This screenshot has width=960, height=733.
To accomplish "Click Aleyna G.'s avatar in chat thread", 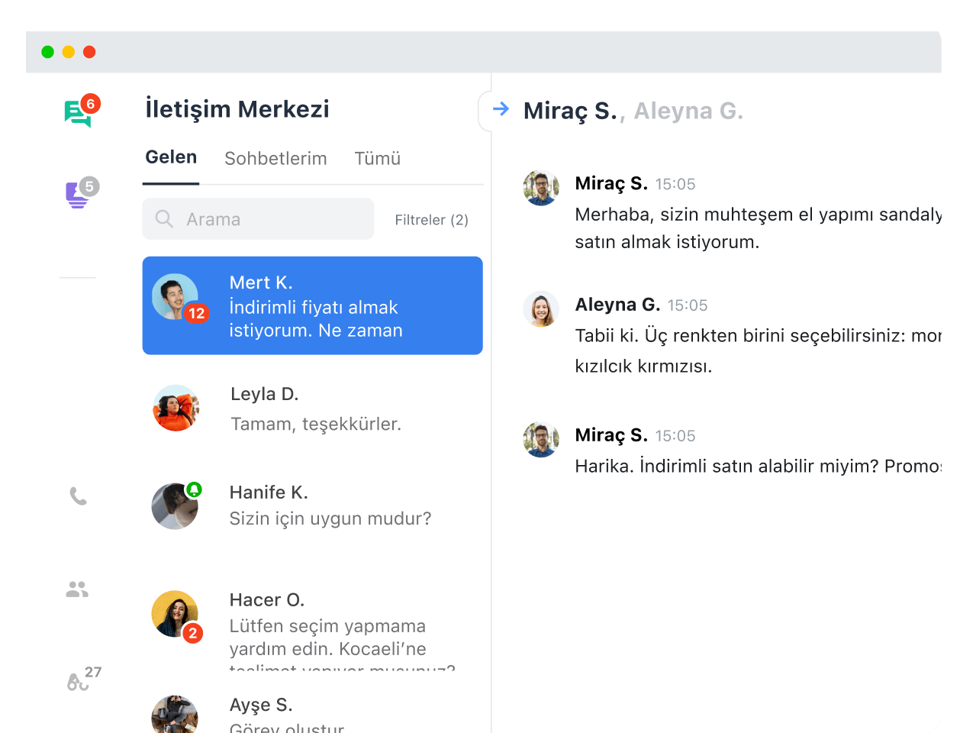I will click(x=540, y=309).
